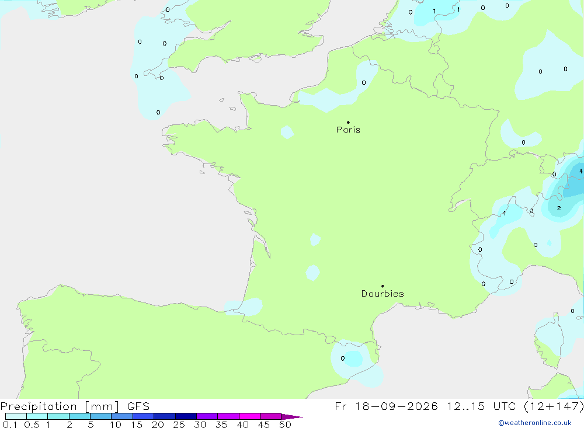Viewport: 584px width, 428px height.
Task: Pick the 40 mm magenta legend swatch
Action: [249, 416]
